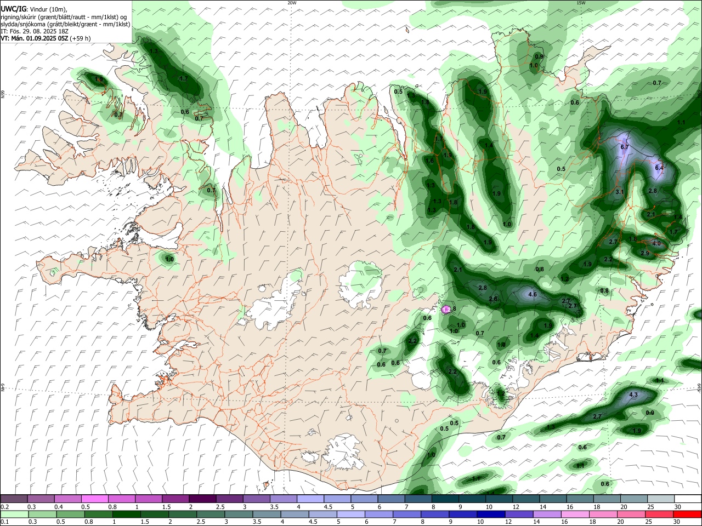Select top-row swatch between 0.2 and 0.3

tap(14, 499)
